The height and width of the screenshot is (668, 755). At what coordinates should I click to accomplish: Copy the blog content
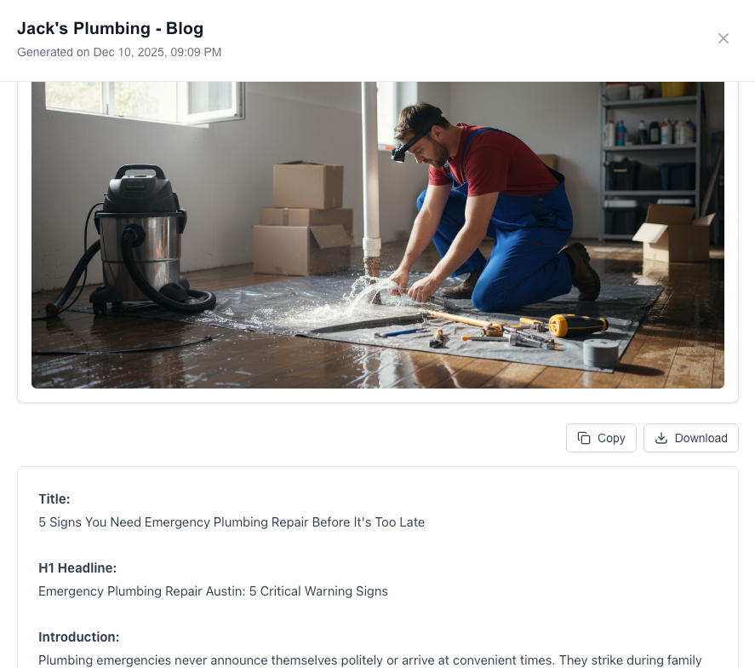[601, 438]
